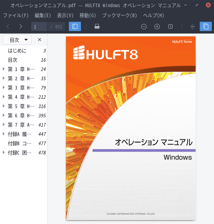This screenshot has height=224, width=214.
Task: Expand the 第 6 章 outline entry
Action: coord(4,116)
